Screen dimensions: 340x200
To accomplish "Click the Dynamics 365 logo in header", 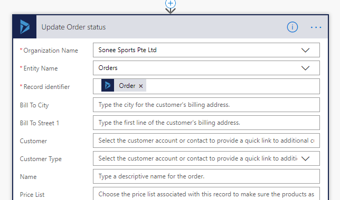I will click(24, 27).
